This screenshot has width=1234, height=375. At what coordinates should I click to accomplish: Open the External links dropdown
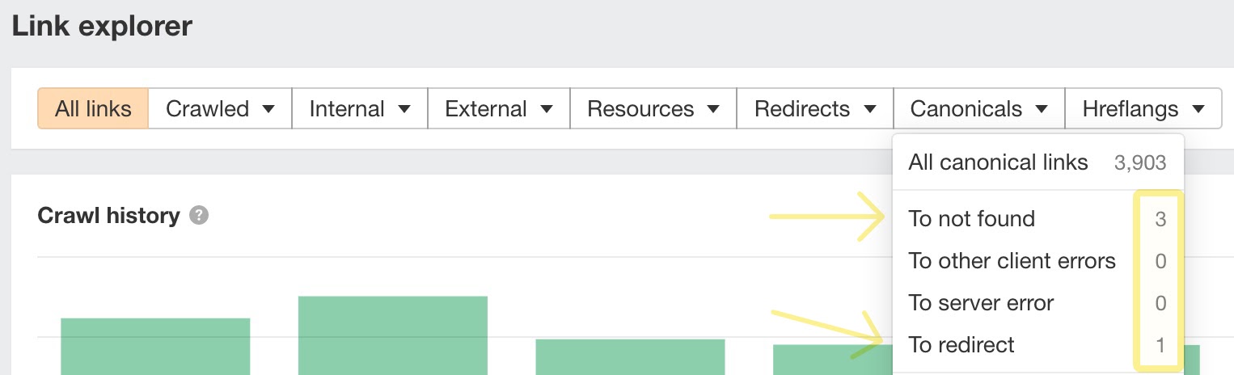pyautogui.click(x=499, y=109)
